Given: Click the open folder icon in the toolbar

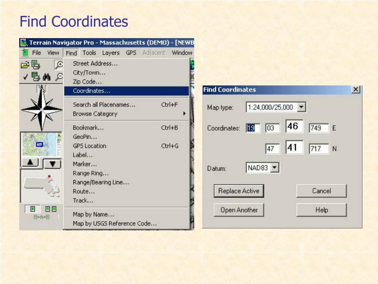Looking at the screenshot, I should tap(25, 65).
